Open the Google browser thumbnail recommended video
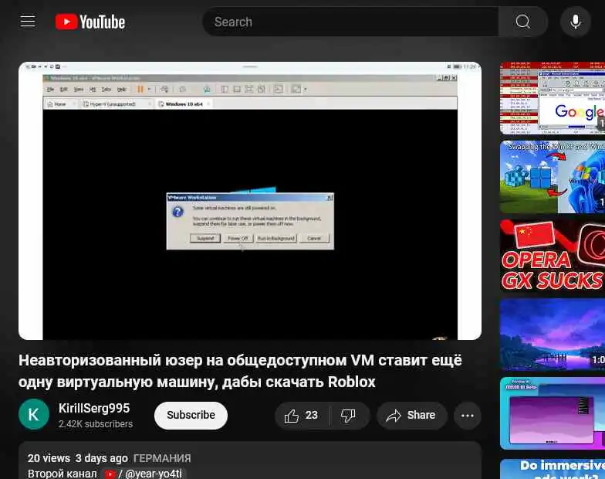605x479 pixels. tap(553, 98)
